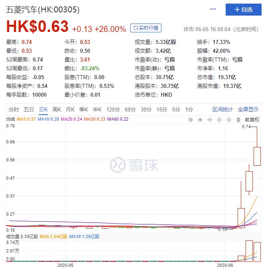Toggle candlestick chart style icon
Image resolution: width=266 pixels, height=270 pixels.
click(238, 120)
